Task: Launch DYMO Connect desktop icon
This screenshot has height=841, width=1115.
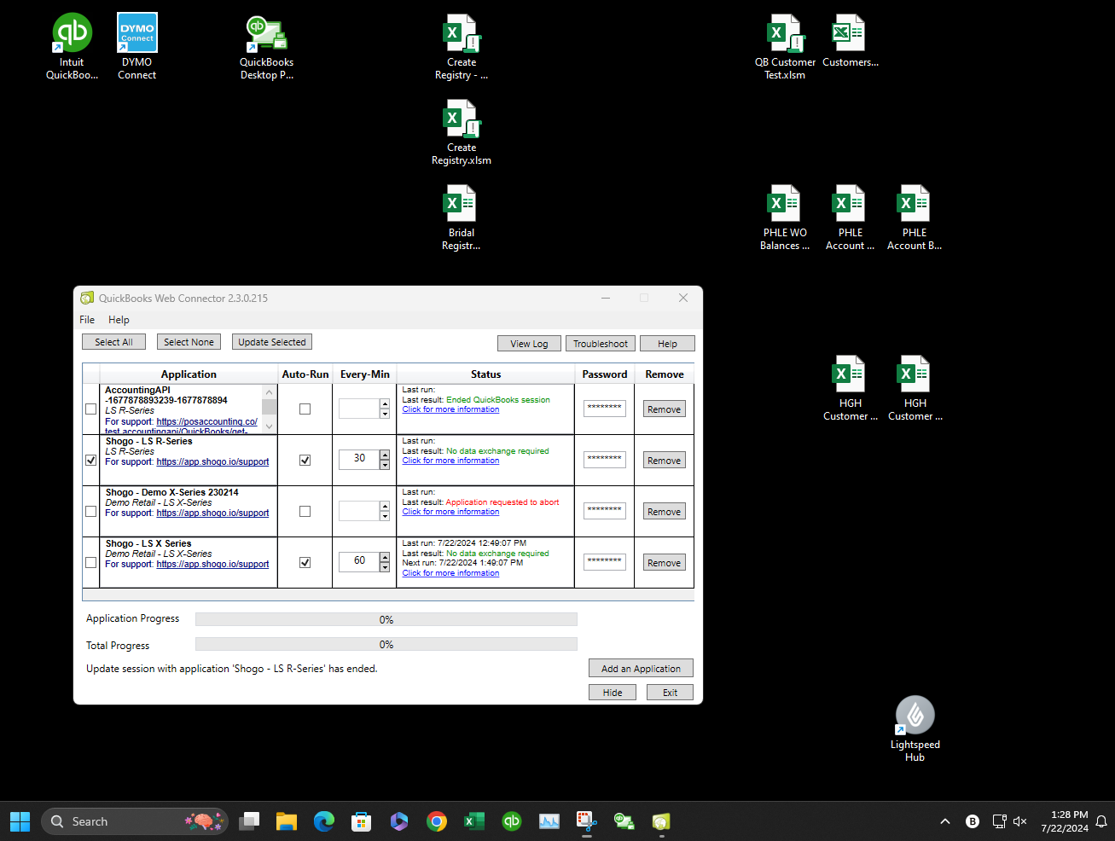Action: (137, 47)
